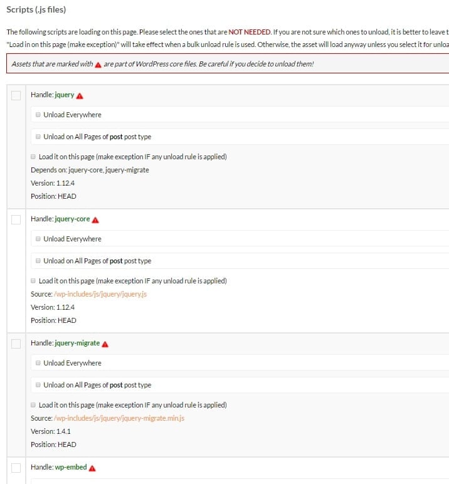Select the large checkbox for jquery handle
The width and height of the screenshot is (449, 484).
pos(16,95)
